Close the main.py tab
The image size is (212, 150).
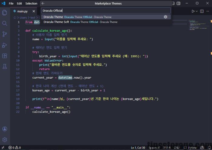[x=34, y=11]
